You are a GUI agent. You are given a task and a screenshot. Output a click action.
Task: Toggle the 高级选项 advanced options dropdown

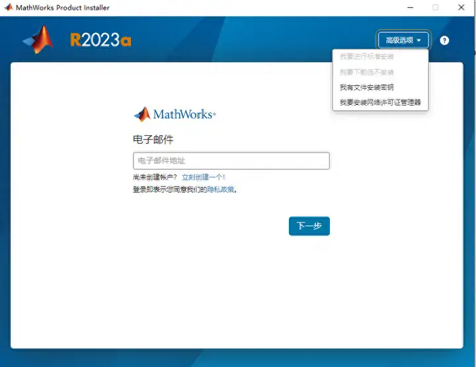[403, 40]
